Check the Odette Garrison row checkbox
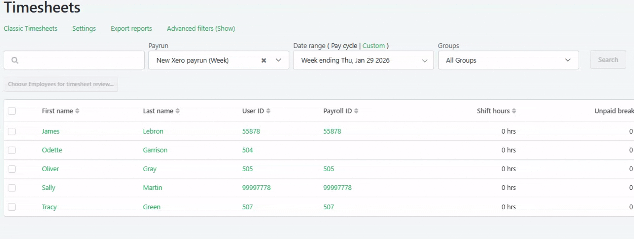 [12, 150]
